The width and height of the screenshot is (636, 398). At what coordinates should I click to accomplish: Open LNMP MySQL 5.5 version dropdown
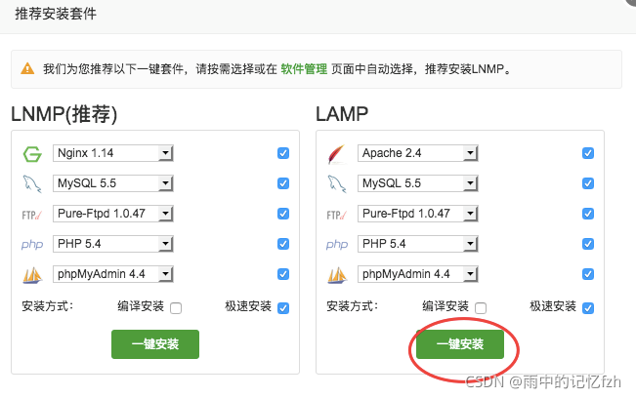113,183
